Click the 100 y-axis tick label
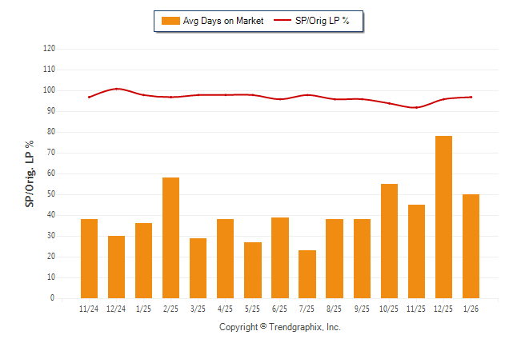517x347 pixels. [49, 90]
